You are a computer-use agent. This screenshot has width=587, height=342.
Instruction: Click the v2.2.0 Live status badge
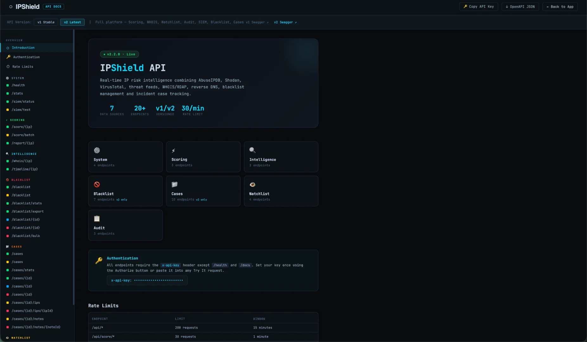[x=119, y=54]
